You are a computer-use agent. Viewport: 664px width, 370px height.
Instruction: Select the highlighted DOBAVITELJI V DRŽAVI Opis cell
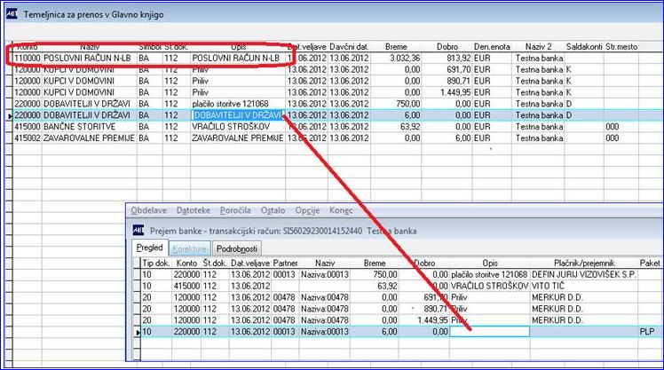pos(237,115)
